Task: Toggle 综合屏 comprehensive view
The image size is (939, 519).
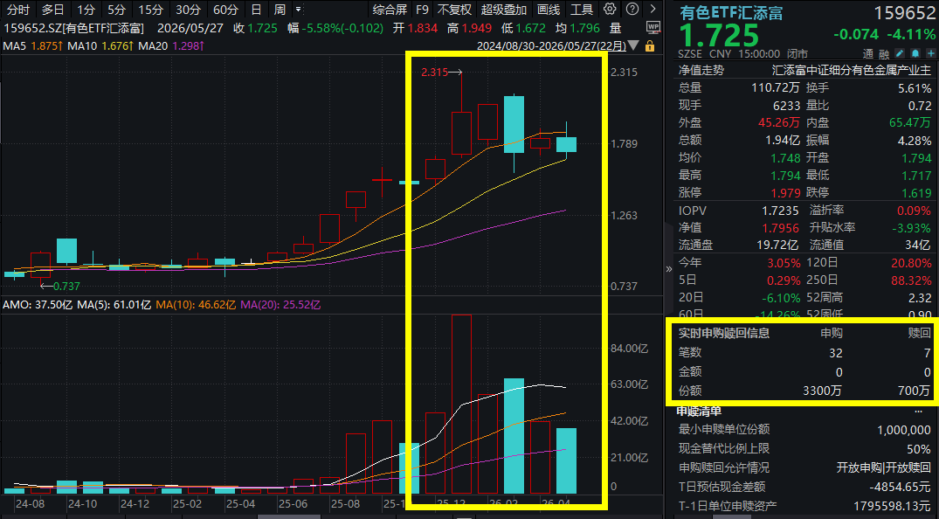Action: (390, 10)
